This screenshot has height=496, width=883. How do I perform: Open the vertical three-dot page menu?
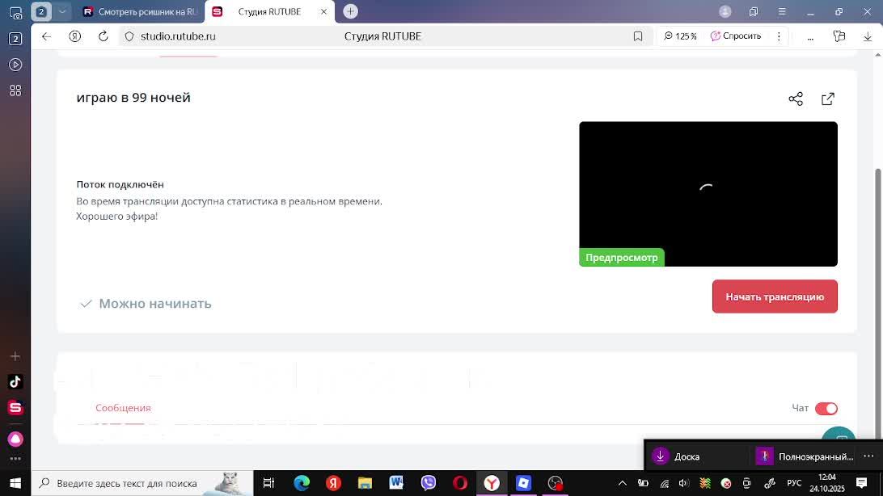(x=779, y=36)
